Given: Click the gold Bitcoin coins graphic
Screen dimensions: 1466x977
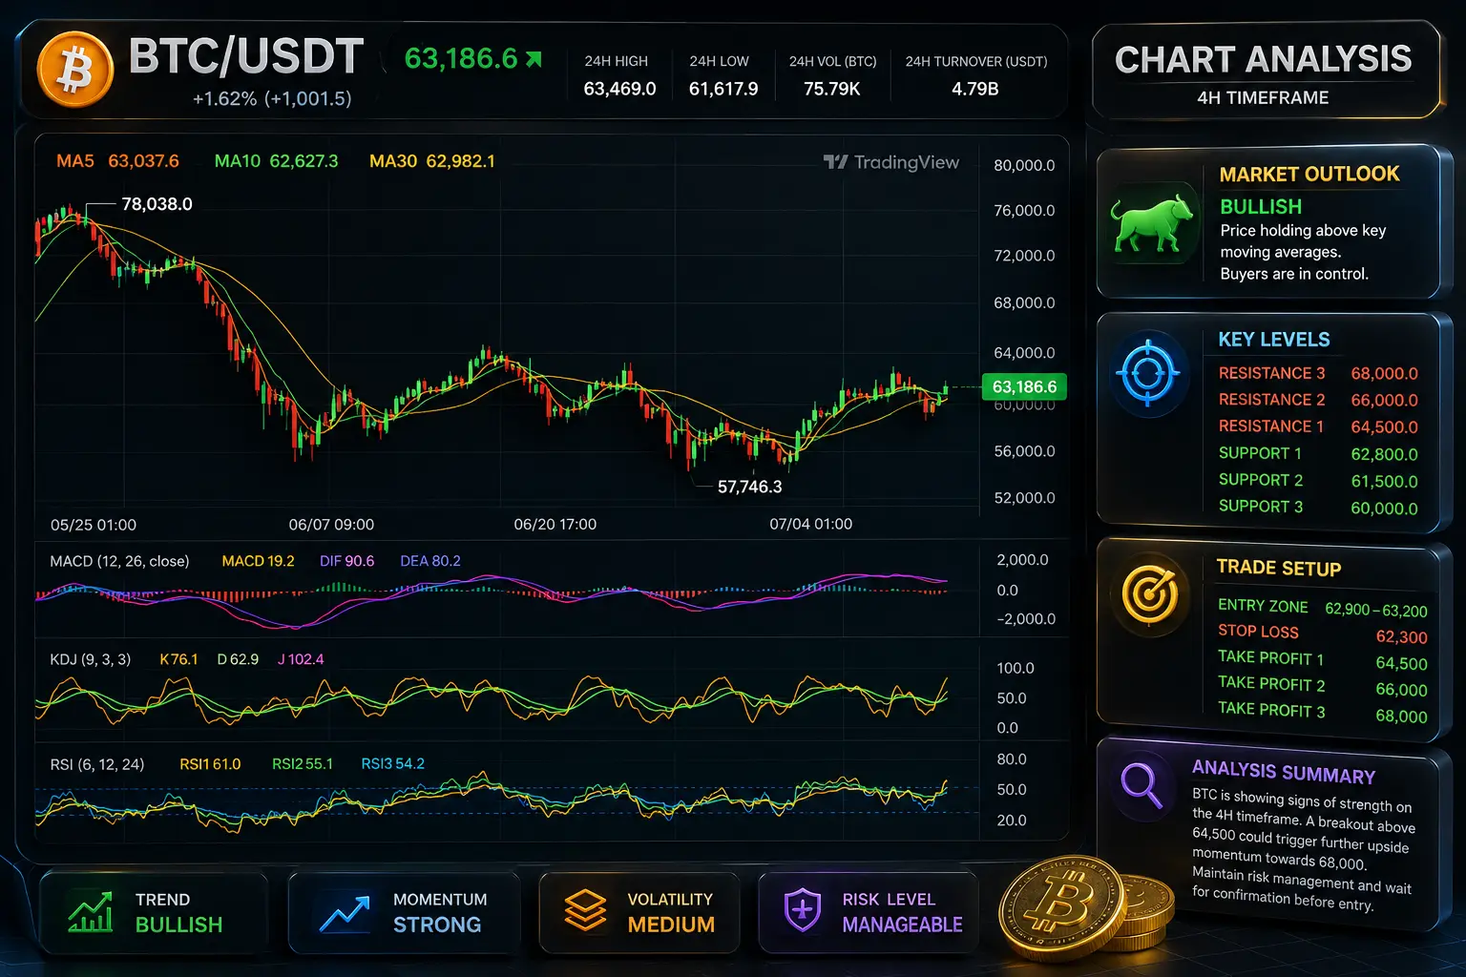Looking at the screenshot, I should [x=1085, y=906].
